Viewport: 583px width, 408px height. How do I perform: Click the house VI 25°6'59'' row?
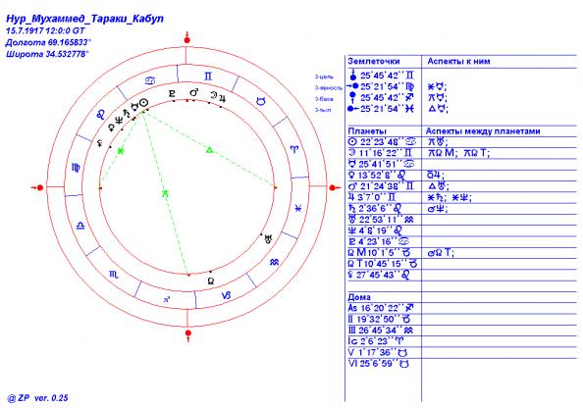click(379, 364)
